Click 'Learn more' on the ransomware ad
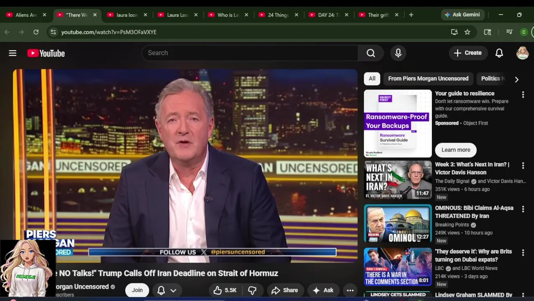 pyautogui.click(x=456, y=150)
